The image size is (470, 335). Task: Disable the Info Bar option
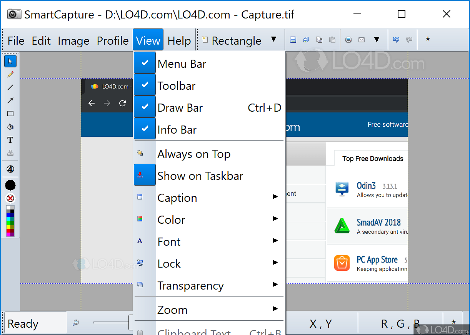[177, 129]
